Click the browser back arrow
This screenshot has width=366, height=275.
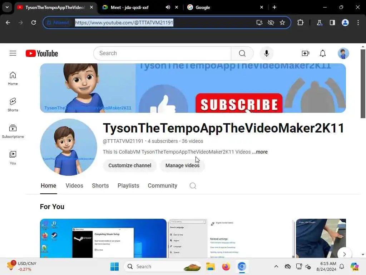click(8, 23)
